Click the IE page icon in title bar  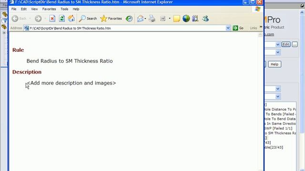(x=12, y=2)
